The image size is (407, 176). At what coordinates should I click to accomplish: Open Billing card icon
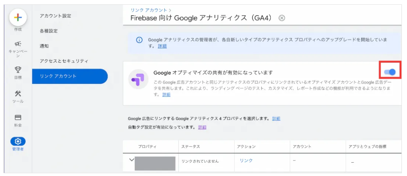[18, 117]
